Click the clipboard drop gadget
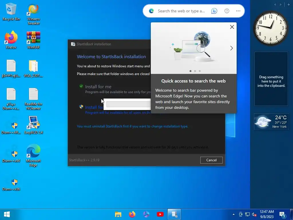This screenshot has width=293, height=220. 271,79
